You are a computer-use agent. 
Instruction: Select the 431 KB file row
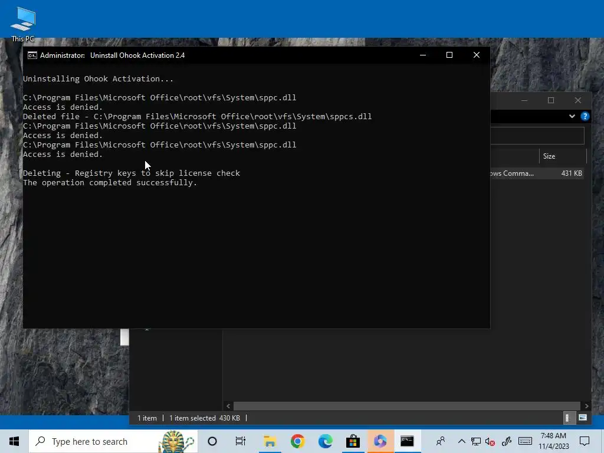[x=538, y=173]
